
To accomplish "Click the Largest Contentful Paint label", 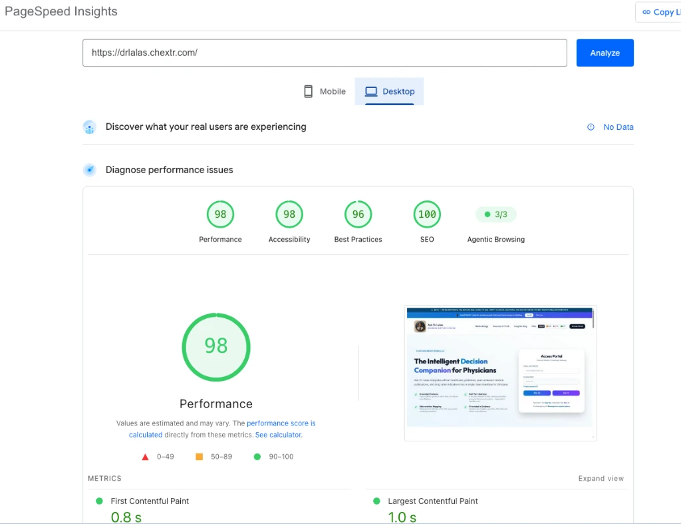I will (x=432, y=501).
